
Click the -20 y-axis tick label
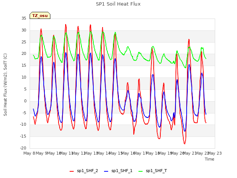click(x=23, y=148)
